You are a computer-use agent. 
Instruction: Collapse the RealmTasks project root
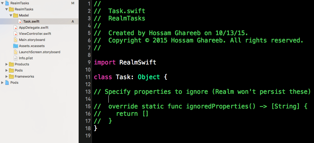coord(2,3)
